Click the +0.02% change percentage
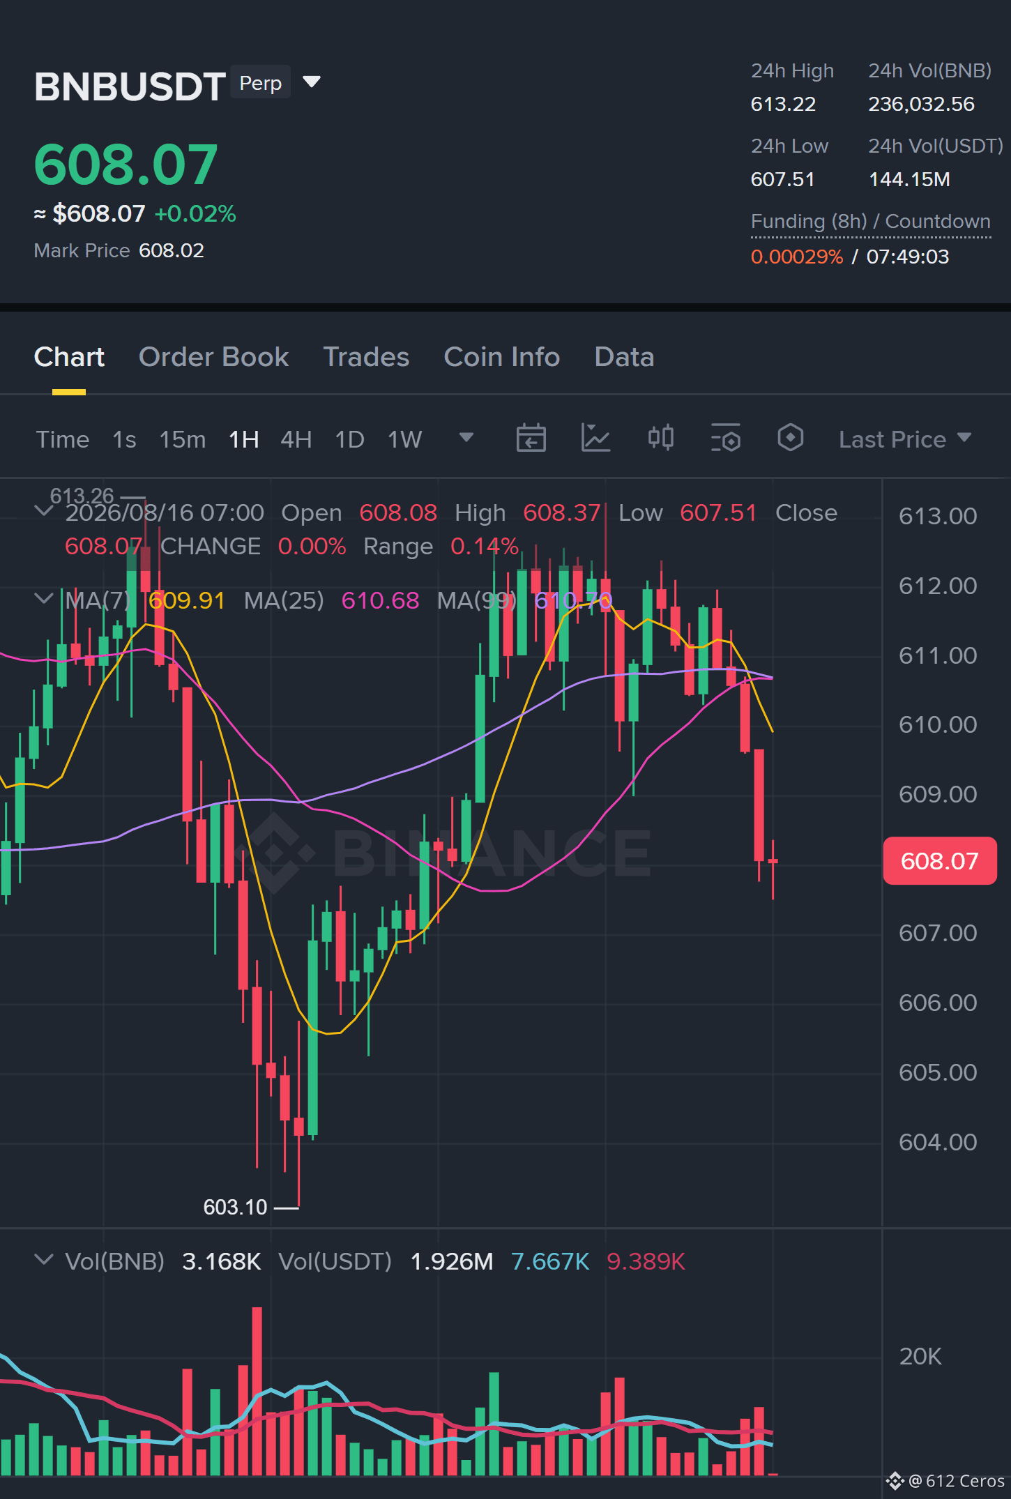Image resolution: width=1011 pixels, height=1499 pixels. click(195, 213)
